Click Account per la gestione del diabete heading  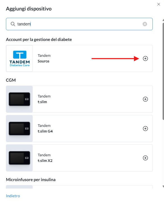tap(39, 40)
